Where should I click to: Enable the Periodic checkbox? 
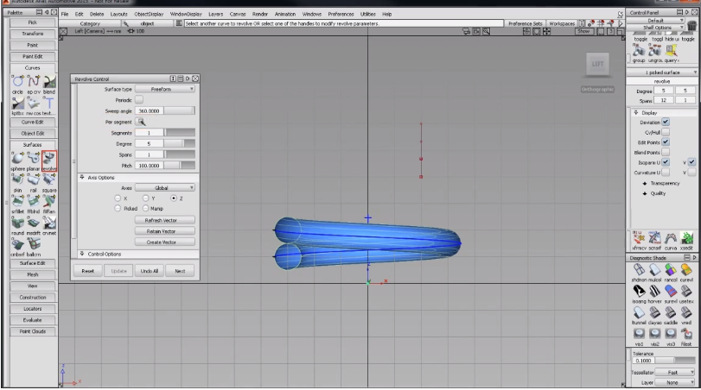[x=139, y=99]
